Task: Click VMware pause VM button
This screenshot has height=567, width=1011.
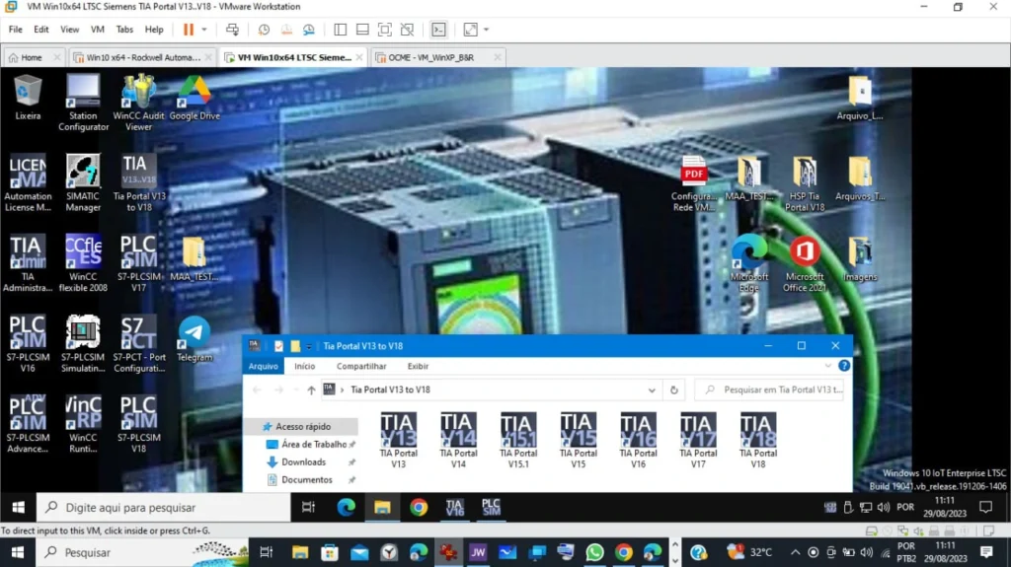Action: coord(189,30)
